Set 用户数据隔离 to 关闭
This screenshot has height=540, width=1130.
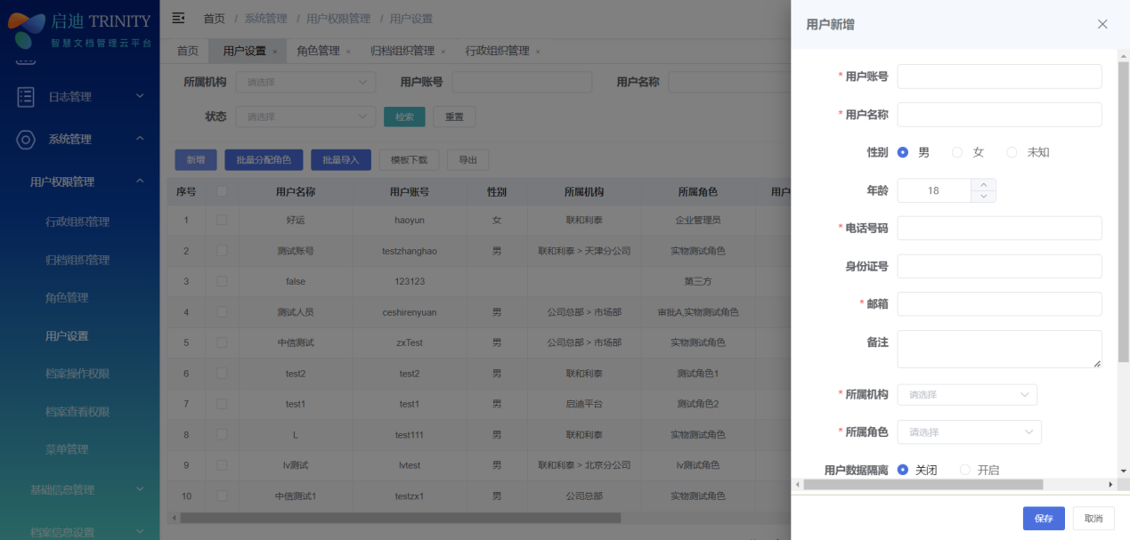903,470
